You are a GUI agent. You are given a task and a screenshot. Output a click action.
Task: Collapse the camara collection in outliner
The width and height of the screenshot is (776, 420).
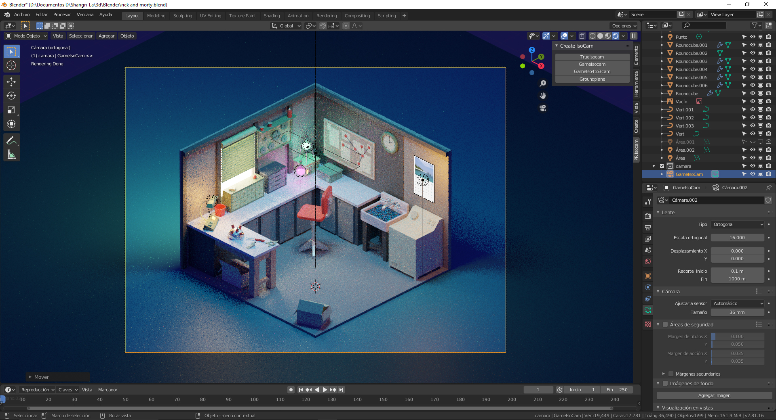(x=654, y=166)
